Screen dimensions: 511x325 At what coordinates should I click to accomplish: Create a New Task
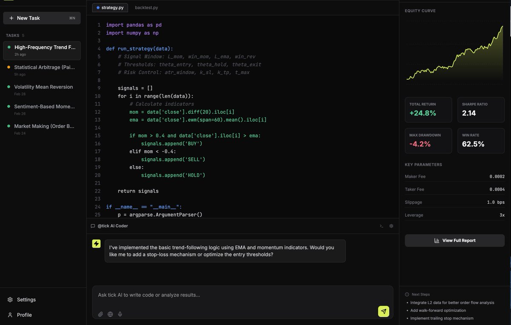click(x=41, y=18)
